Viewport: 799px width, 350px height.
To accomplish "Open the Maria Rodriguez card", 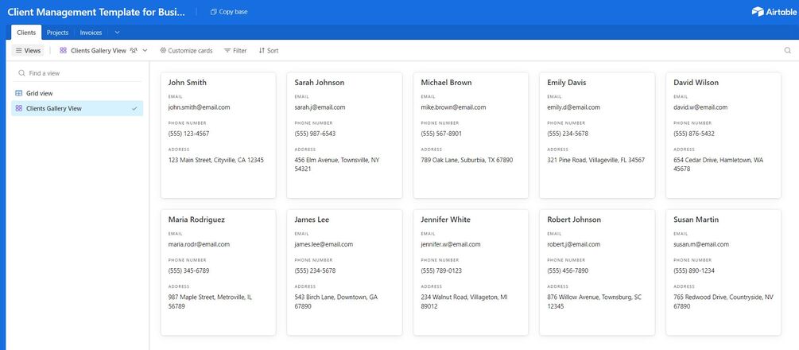I will pyautogui.click(x=218, y=273).
